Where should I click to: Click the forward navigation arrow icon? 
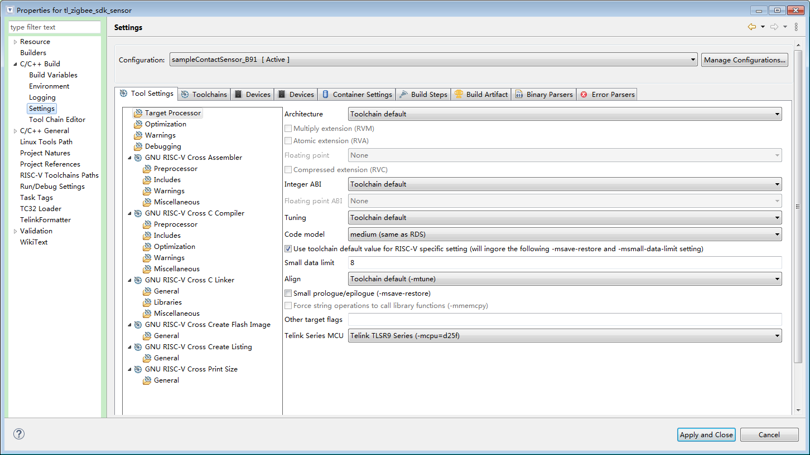[x=774, y=27]
